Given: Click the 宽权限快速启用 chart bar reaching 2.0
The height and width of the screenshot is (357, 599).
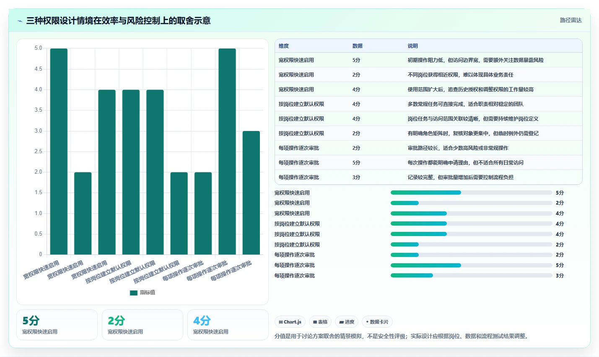Looking at the screenshot, I should point(83,213).
